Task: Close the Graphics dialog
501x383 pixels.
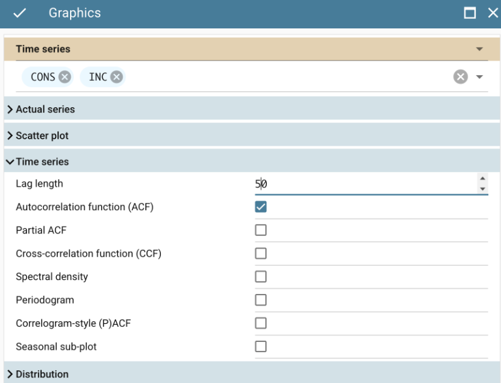Action: click(492, 13)
